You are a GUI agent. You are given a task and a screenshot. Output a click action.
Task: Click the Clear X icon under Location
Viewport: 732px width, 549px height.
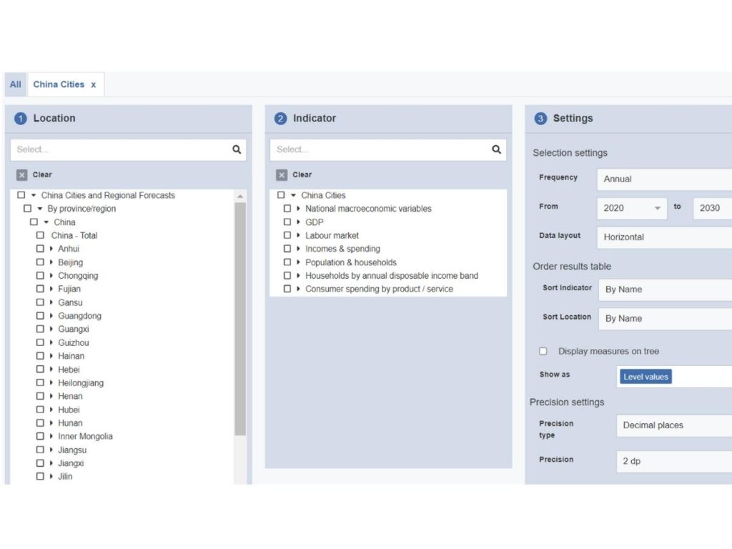(22, 175)
